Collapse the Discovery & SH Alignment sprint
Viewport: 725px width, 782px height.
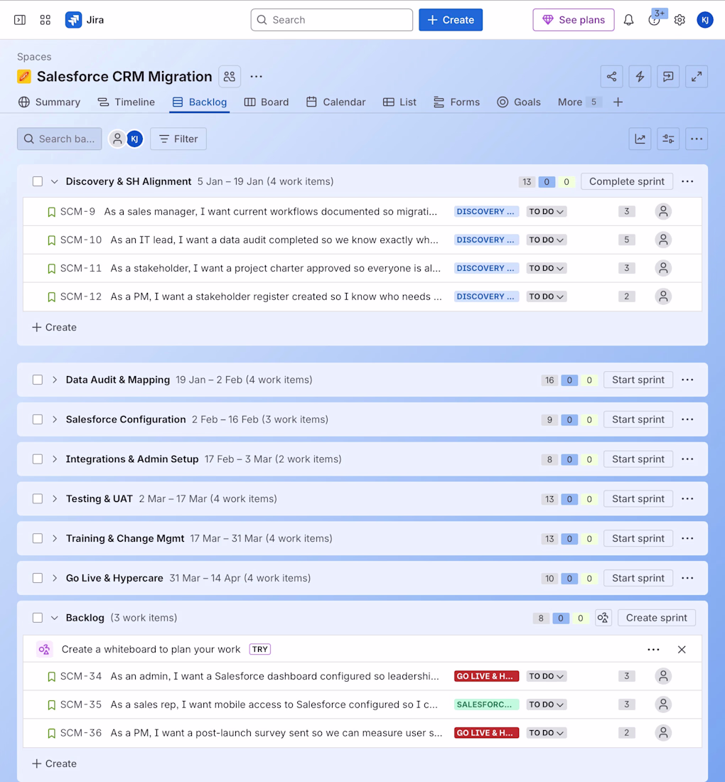54,181
